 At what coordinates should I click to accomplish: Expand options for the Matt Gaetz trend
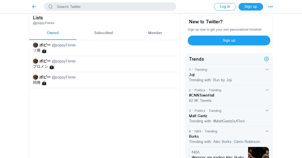click(x=267, y=111)
